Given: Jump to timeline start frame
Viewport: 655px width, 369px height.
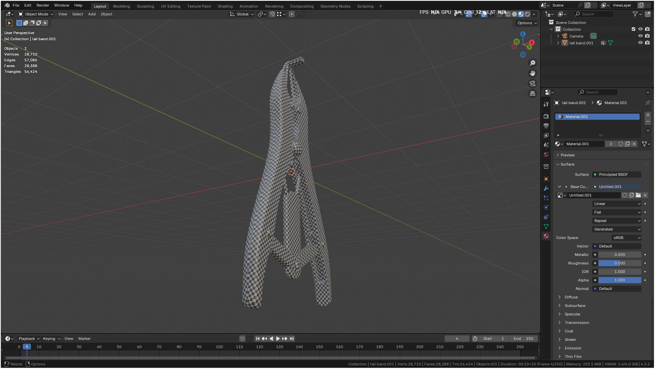Looking at the screenshot, I should click(x=258, y=339).
